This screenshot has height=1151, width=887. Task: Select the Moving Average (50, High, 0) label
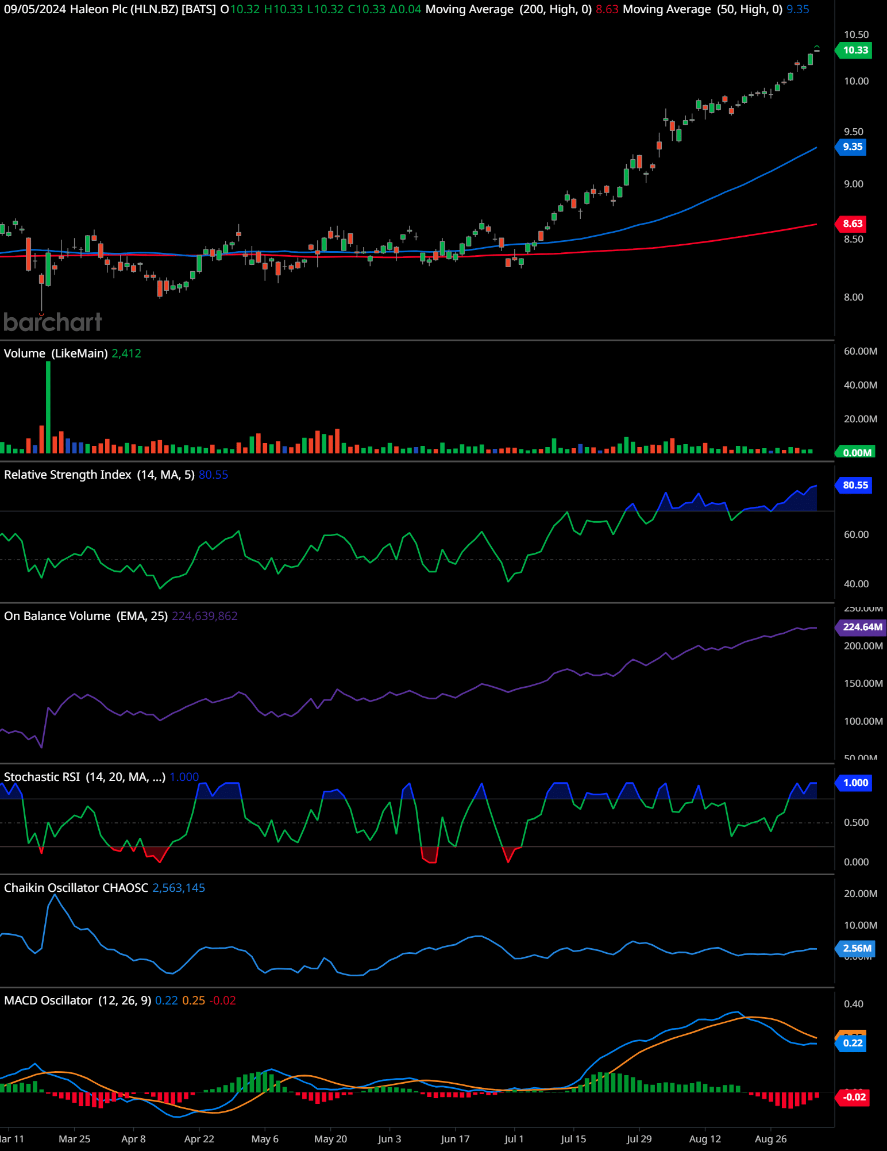703,9
